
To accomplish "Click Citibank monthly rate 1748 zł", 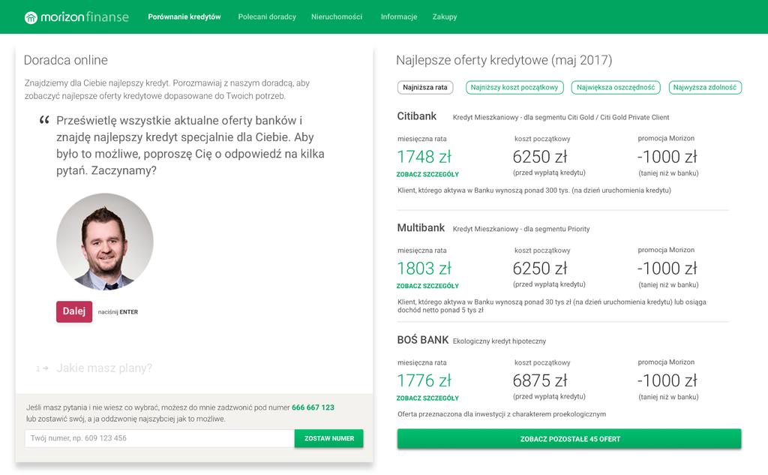I will click(x=424, y=157).
